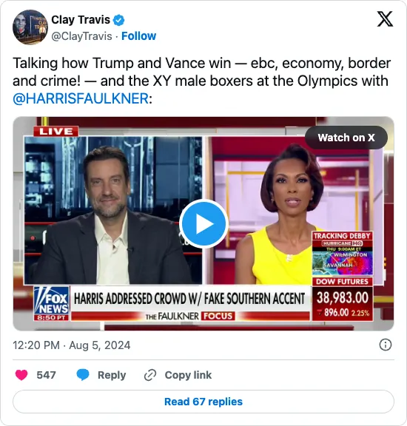Click the Clay Travis display name

[81, 20]
